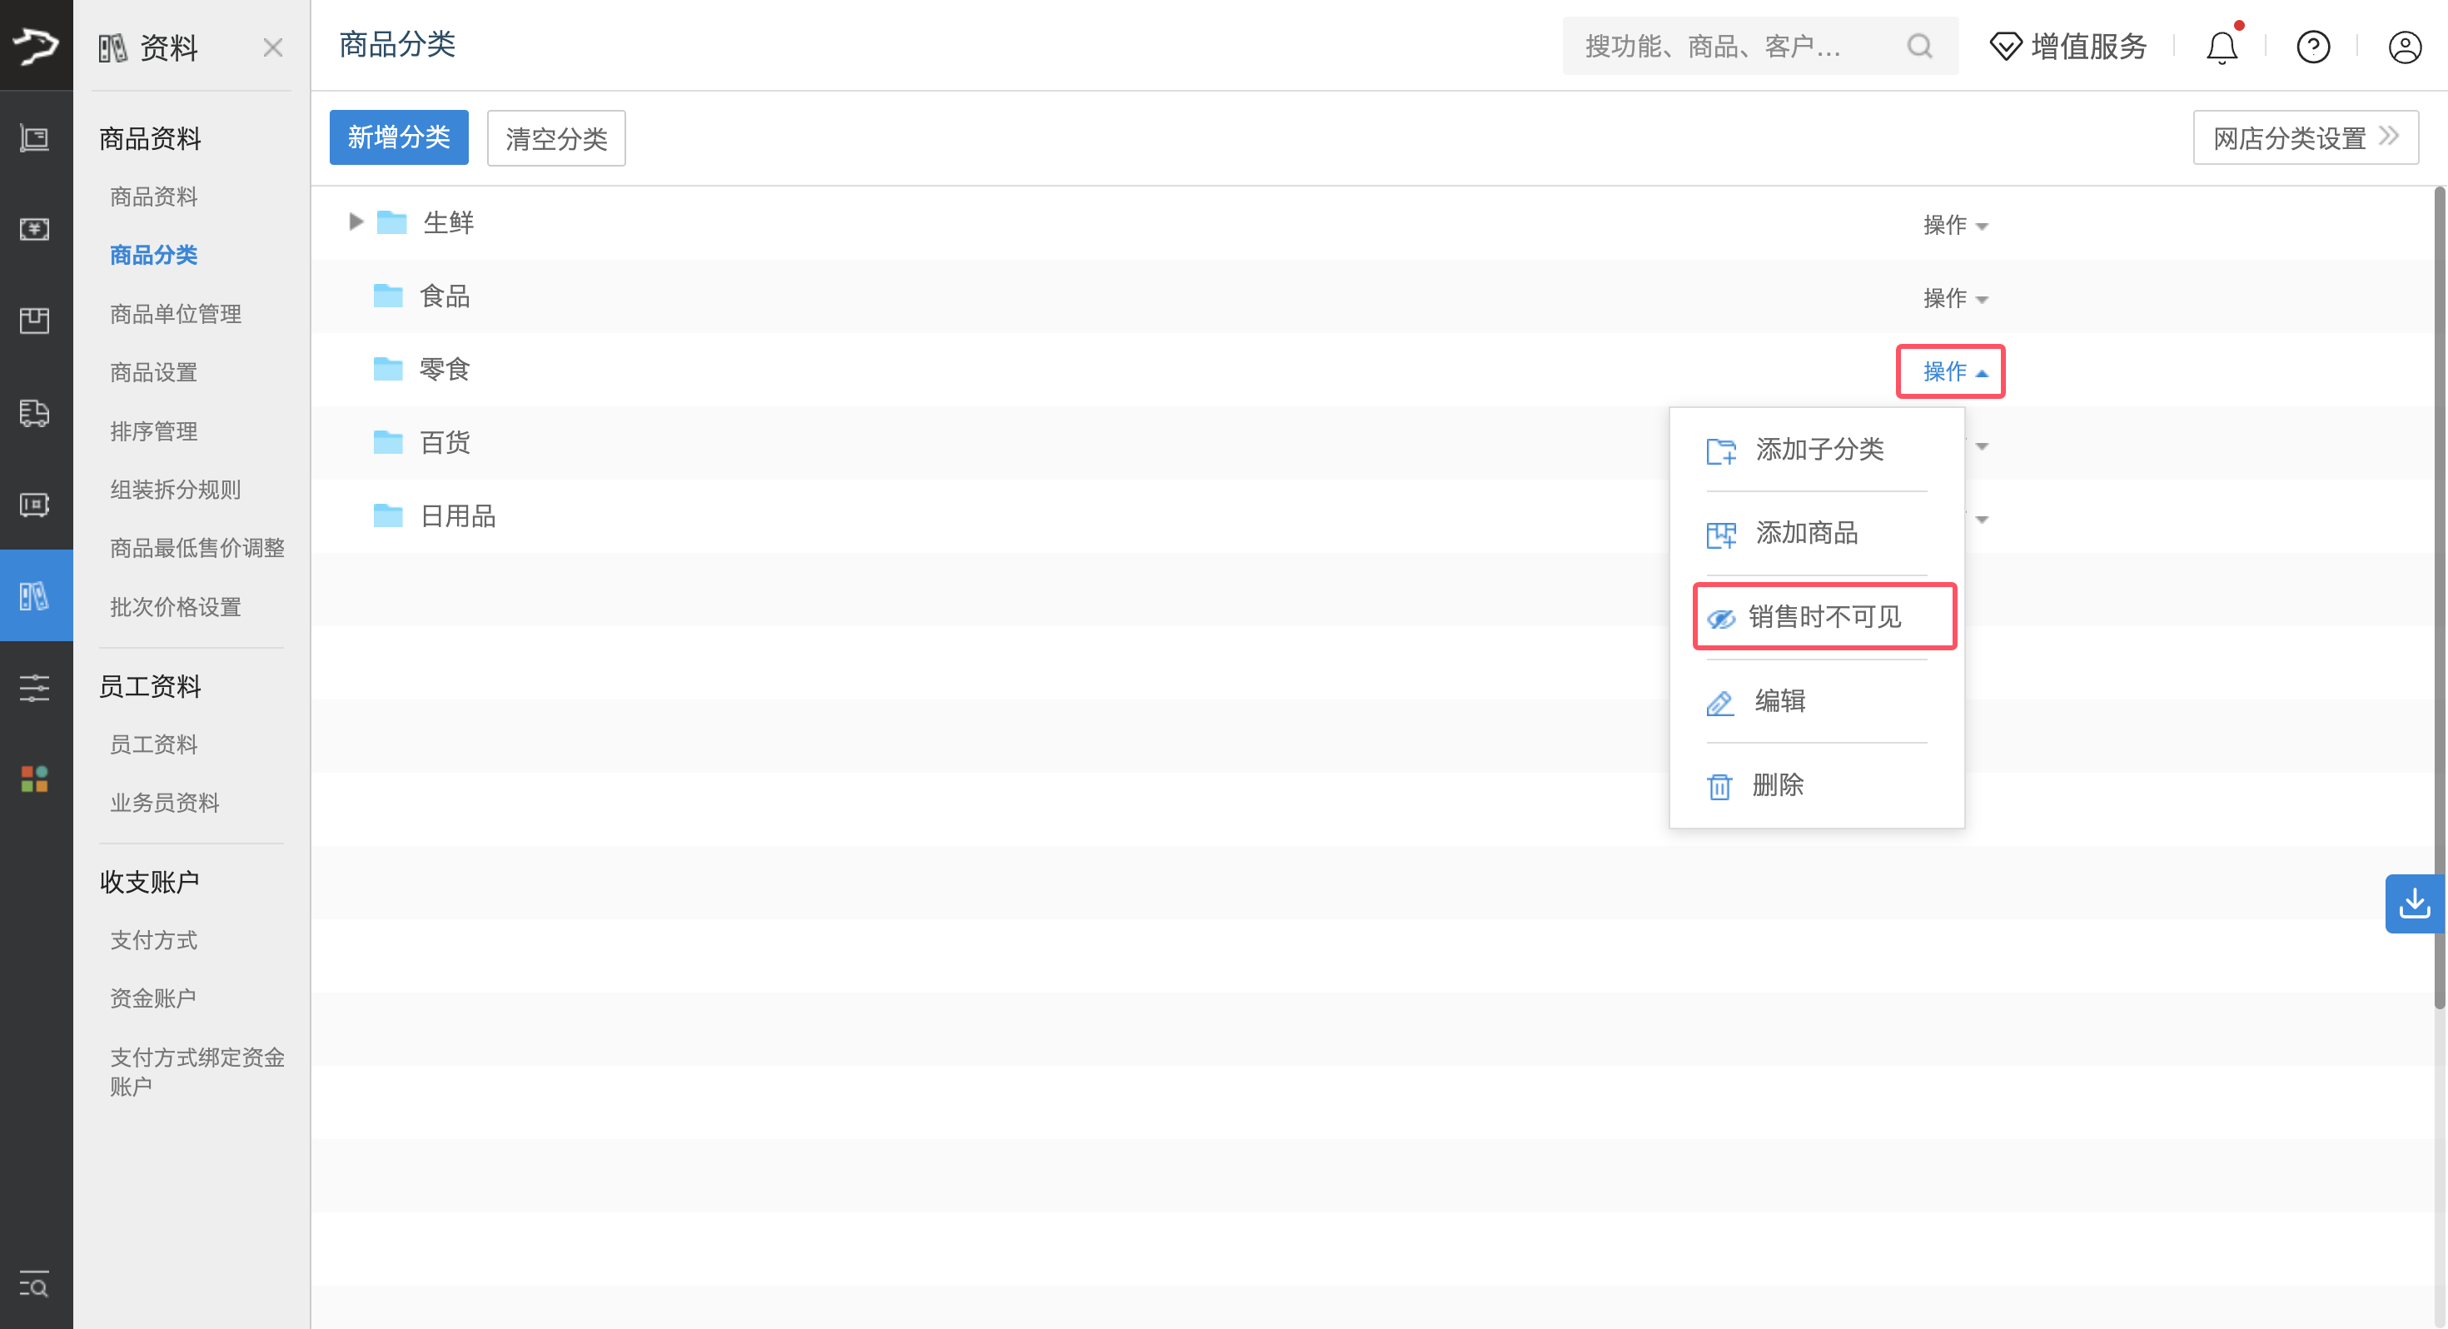Image resolution: width=2448 pixels, height=1329 pixels.
Task: Open the settings sliders sidebar icon
Action: (35, 687)
